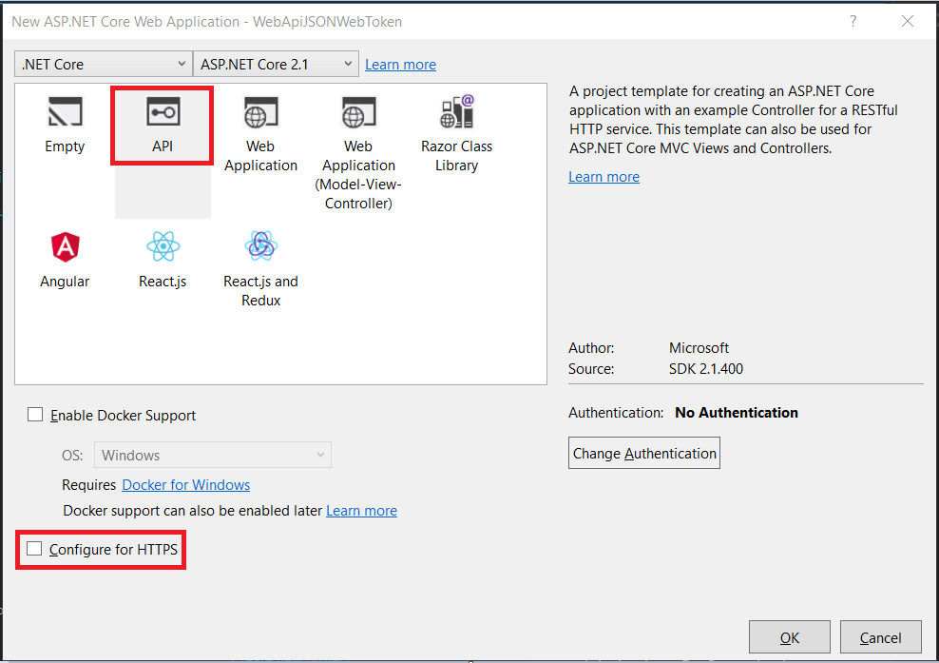Screen dimensions: 939x663
Task: Expand the ASP.NET Core 2.1 version dropdown
Action: pyautogui.click(x=276, y=64)
